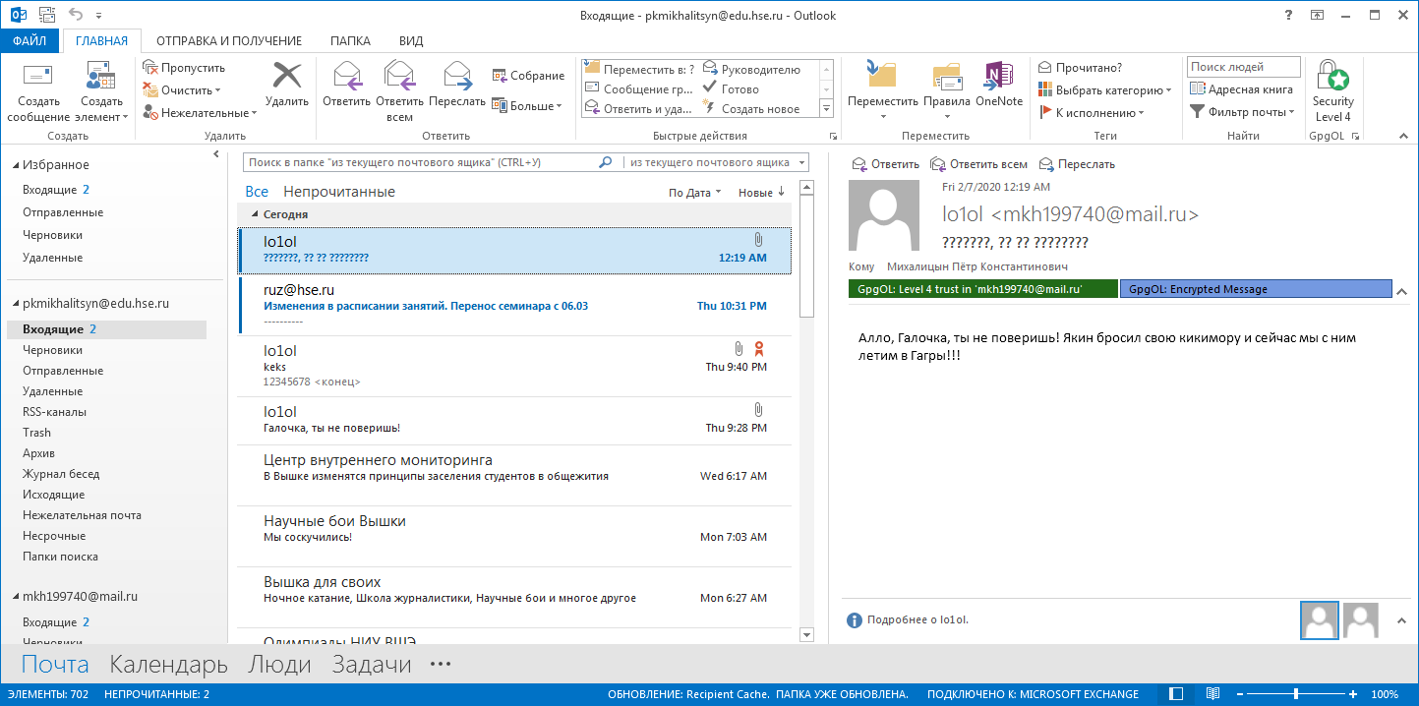Click zoom in plus button

[1353, 694]
